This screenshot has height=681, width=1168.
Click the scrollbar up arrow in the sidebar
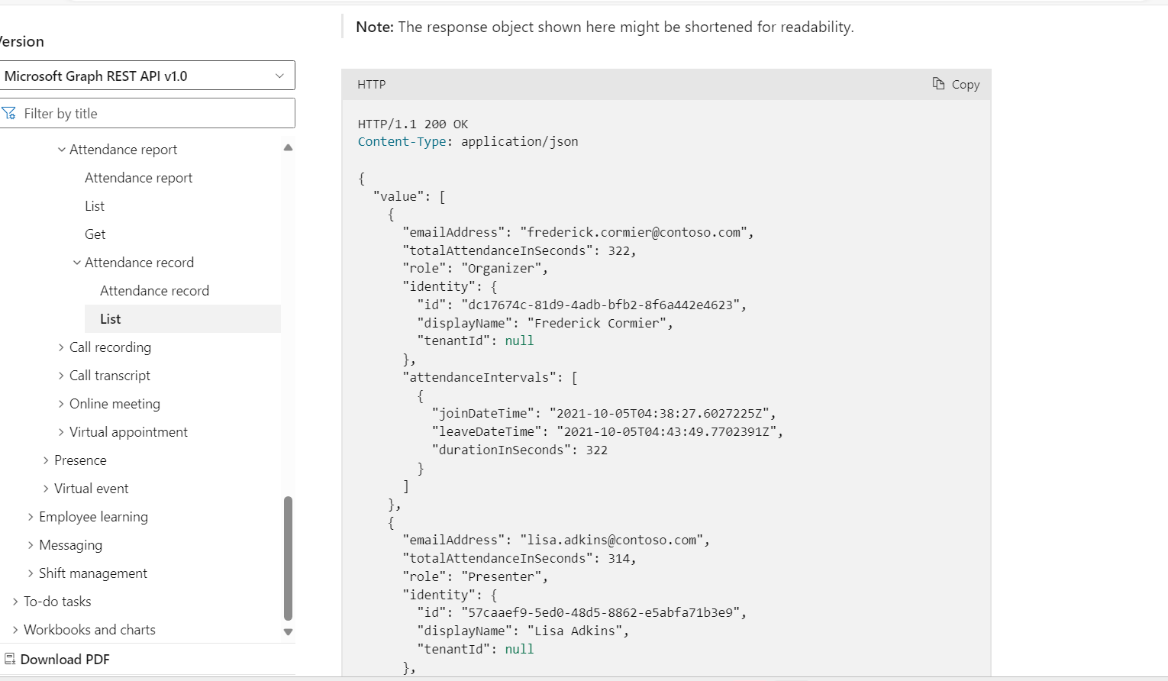[288, 147]
